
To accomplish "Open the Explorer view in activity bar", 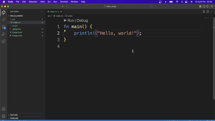I will (x=4, y=13).
